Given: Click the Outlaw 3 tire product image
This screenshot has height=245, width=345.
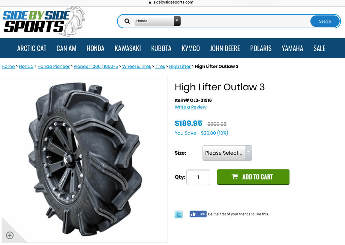Looking at the screenshot, I should pos(85,160).
